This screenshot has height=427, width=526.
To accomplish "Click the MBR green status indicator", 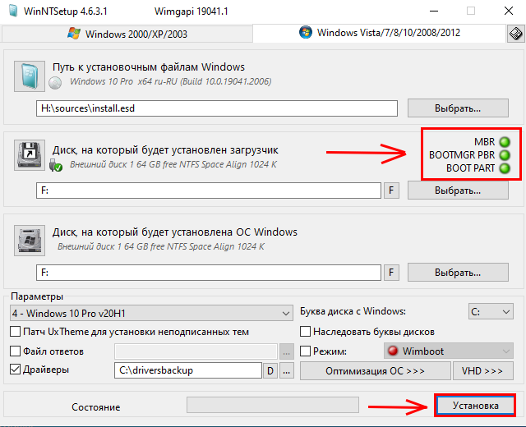I will pyautogui.click(x=505, y=142).
